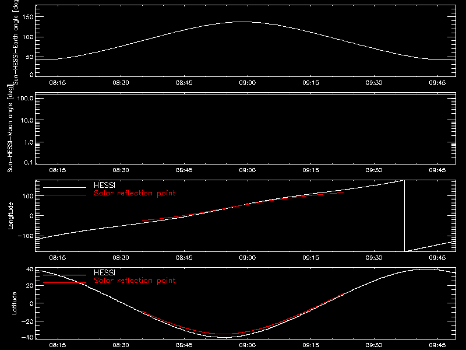Pick 08:15 label under the Moon angle plot
This screenshot has width=466, height=350.
pyautogui.click(x=57, y=170)
